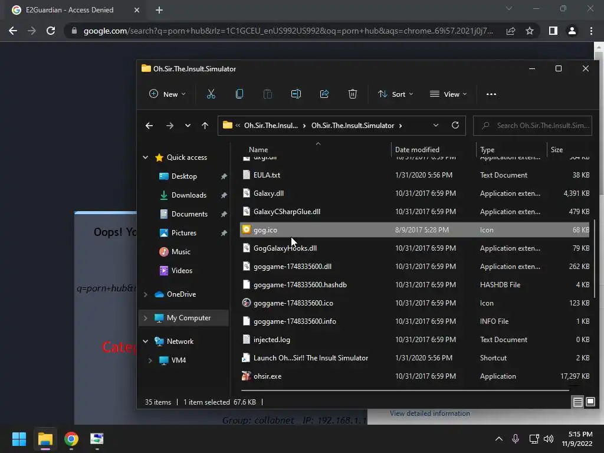Open Windows Start menu
This screenshot has height=453, width=604.
coord(19,439)
